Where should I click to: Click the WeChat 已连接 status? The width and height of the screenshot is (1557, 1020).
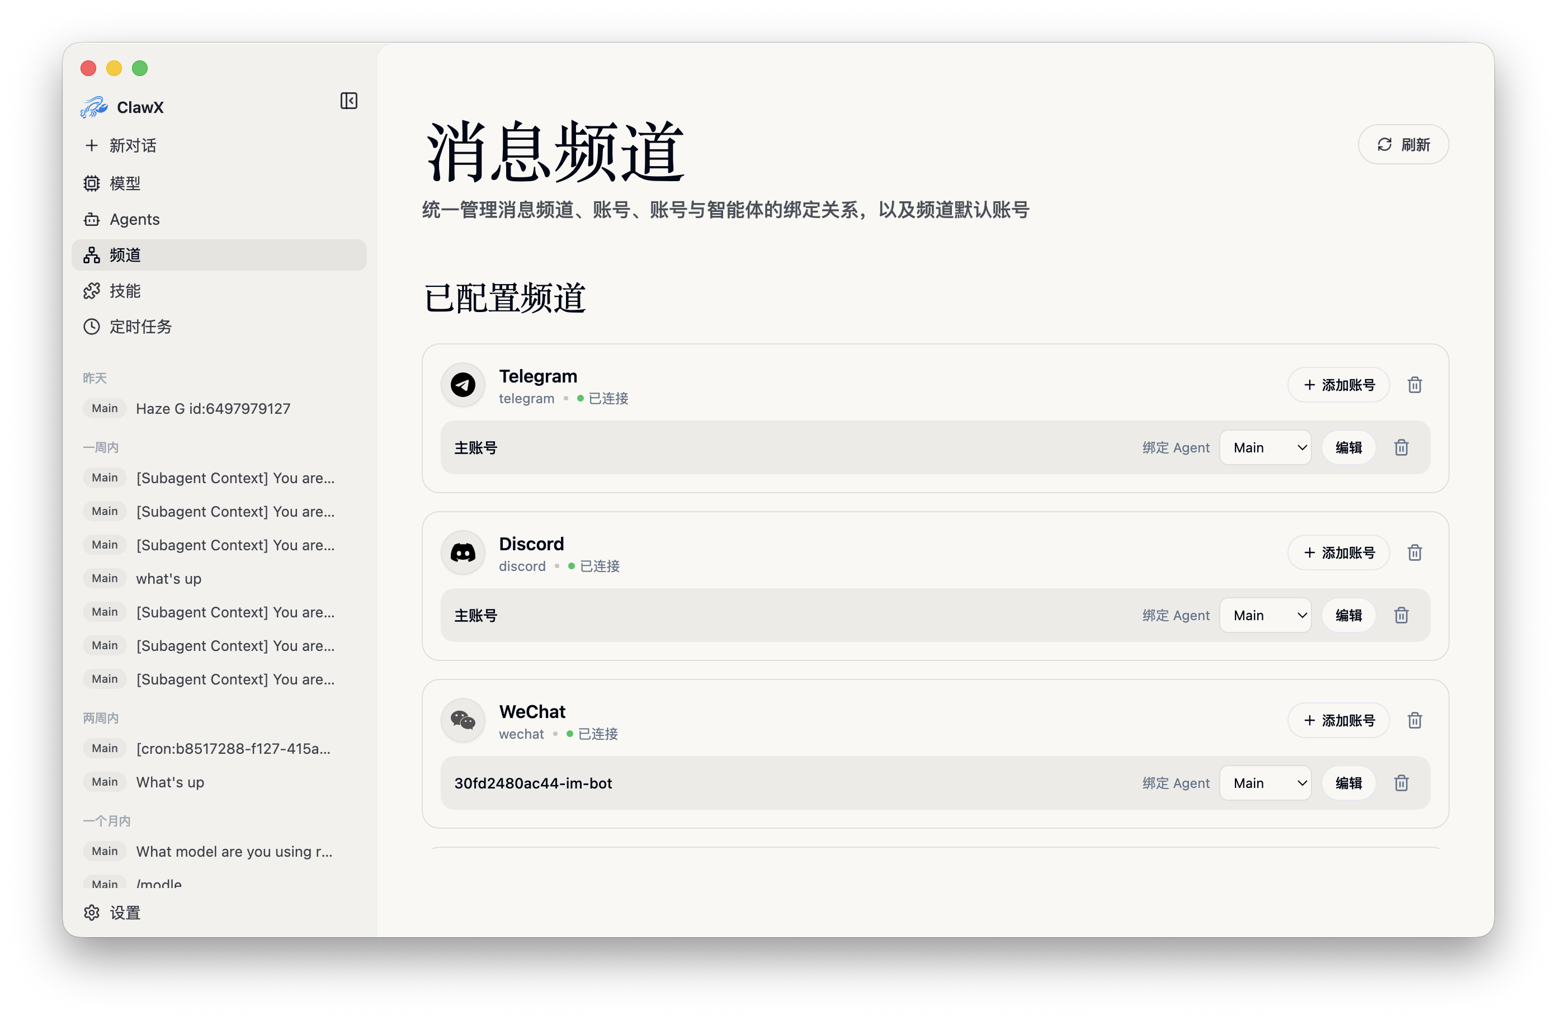point(592,734)
